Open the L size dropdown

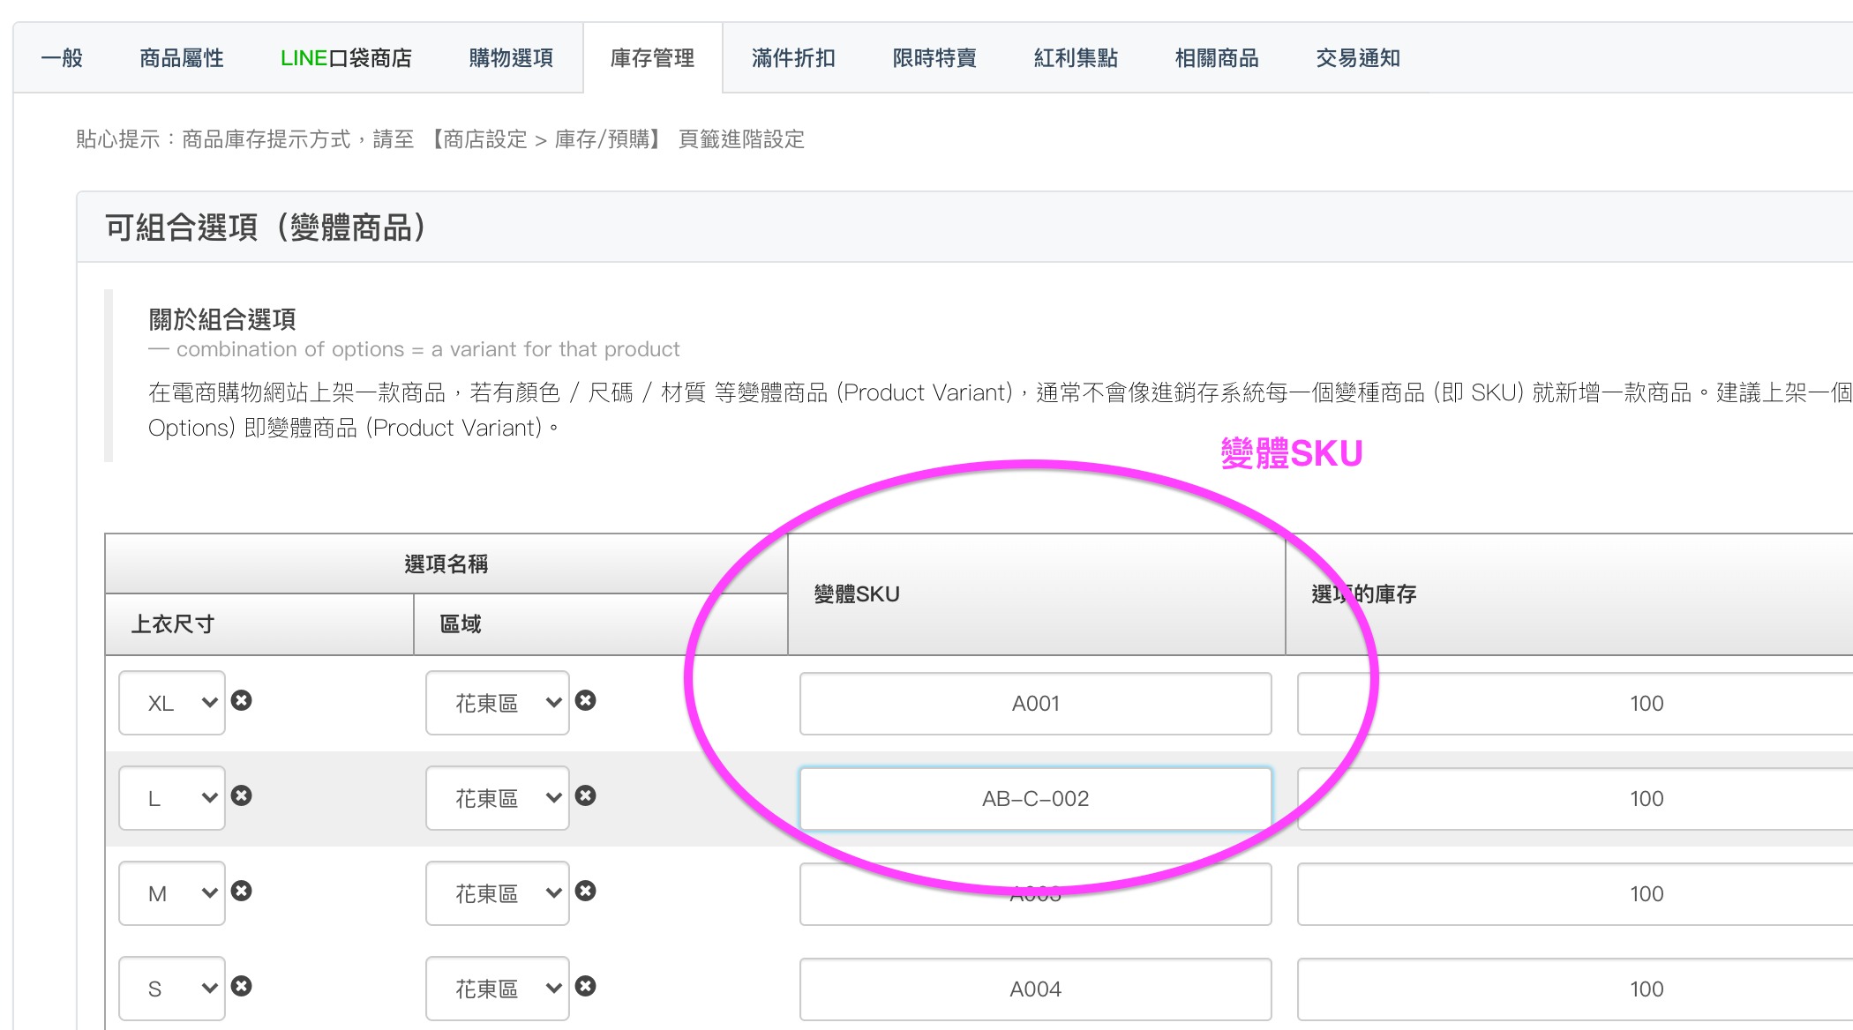click(172, 798)
